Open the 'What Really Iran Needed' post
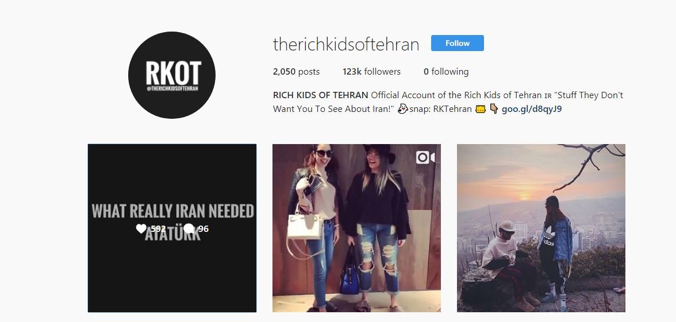Viewport: 676px width, 322px height. click(x=172, y=228)
